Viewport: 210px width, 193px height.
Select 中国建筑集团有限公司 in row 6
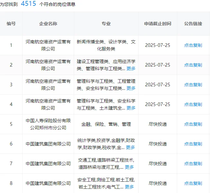(48, 144)
